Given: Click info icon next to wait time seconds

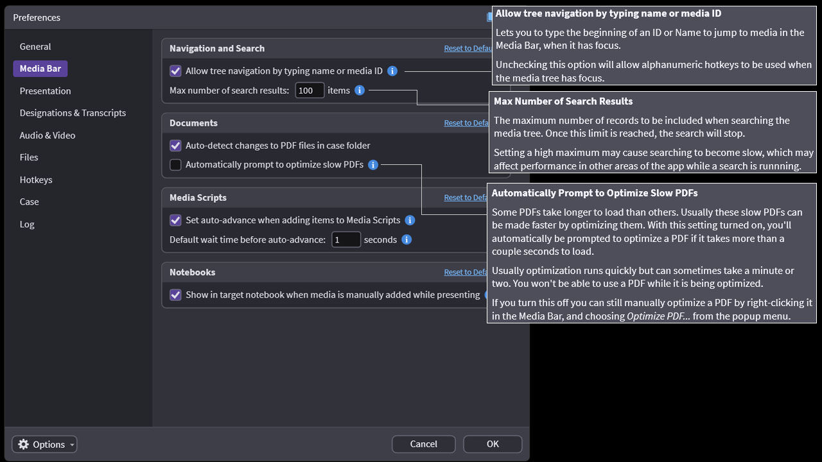Looking at the screenshot, I should (407, 240).
